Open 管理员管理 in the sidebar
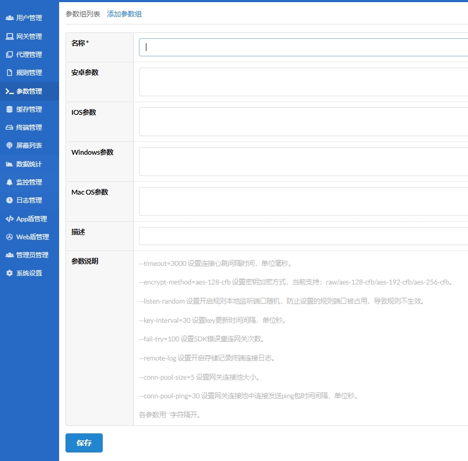 [32, 255]
